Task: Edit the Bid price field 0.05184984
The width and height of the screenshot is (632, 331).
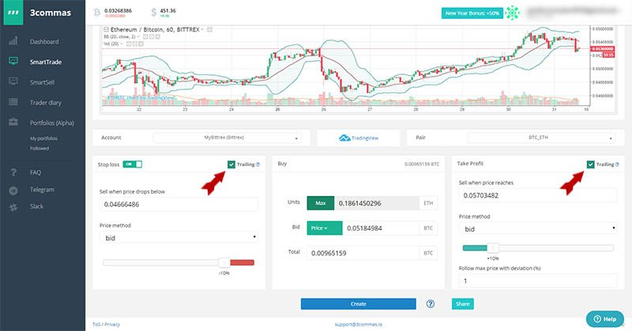Action: [x=381, y=228]
